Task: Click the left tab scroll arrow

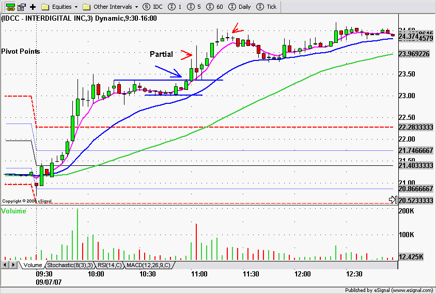Action: [x=5, y=265]
